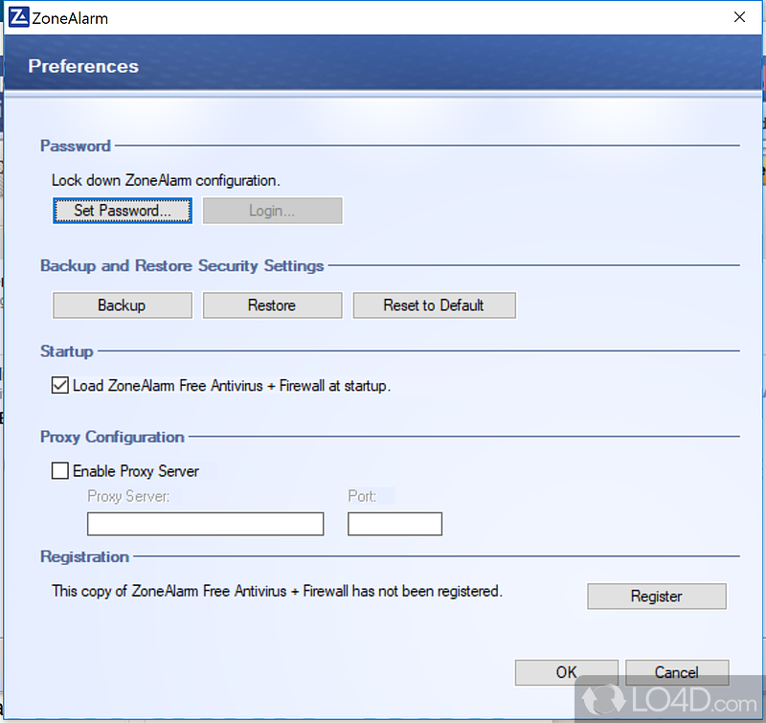Click the Proxy Configuration heading
Viewport: 766px width, 723px height.
[x=112, y=437]
